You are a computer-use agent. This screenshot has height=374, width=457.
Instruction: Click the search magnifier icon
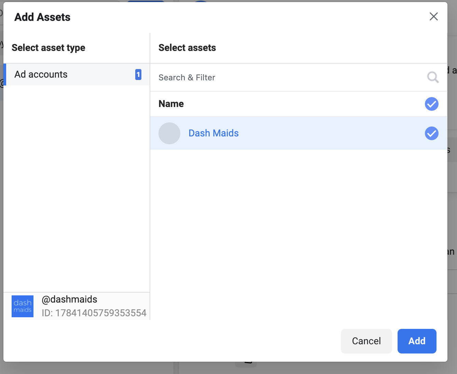[432, 77]
